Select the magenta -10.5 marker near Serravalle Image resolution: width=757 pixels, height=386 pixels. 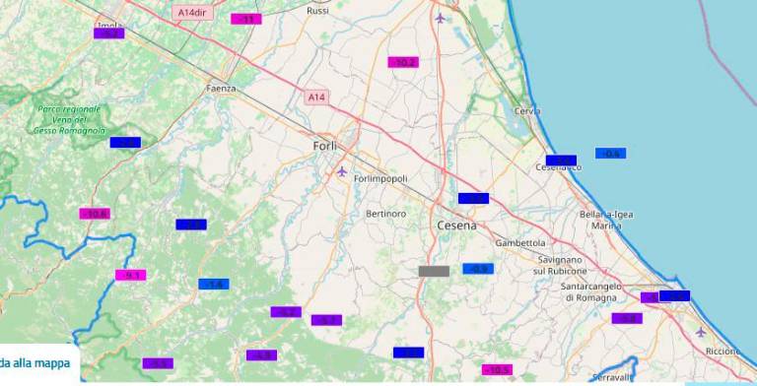[x=497, y=370]
